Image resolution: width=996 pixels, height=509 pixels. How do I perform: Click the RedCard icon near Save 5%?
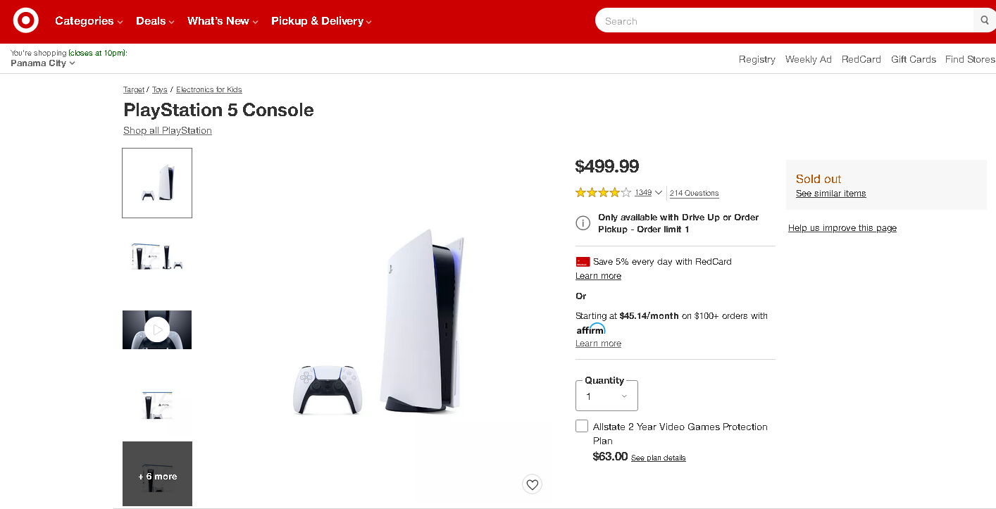(x=583, y=261)
